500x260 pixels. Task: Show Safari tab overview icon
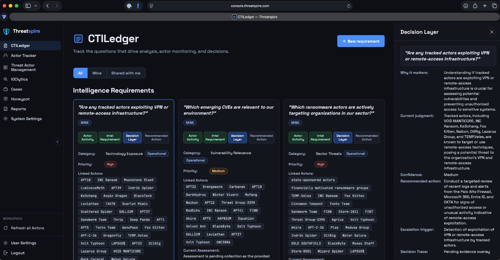tap(494, 6)
